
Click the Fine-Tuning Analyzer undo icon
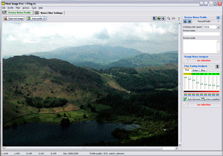[213, 66]
